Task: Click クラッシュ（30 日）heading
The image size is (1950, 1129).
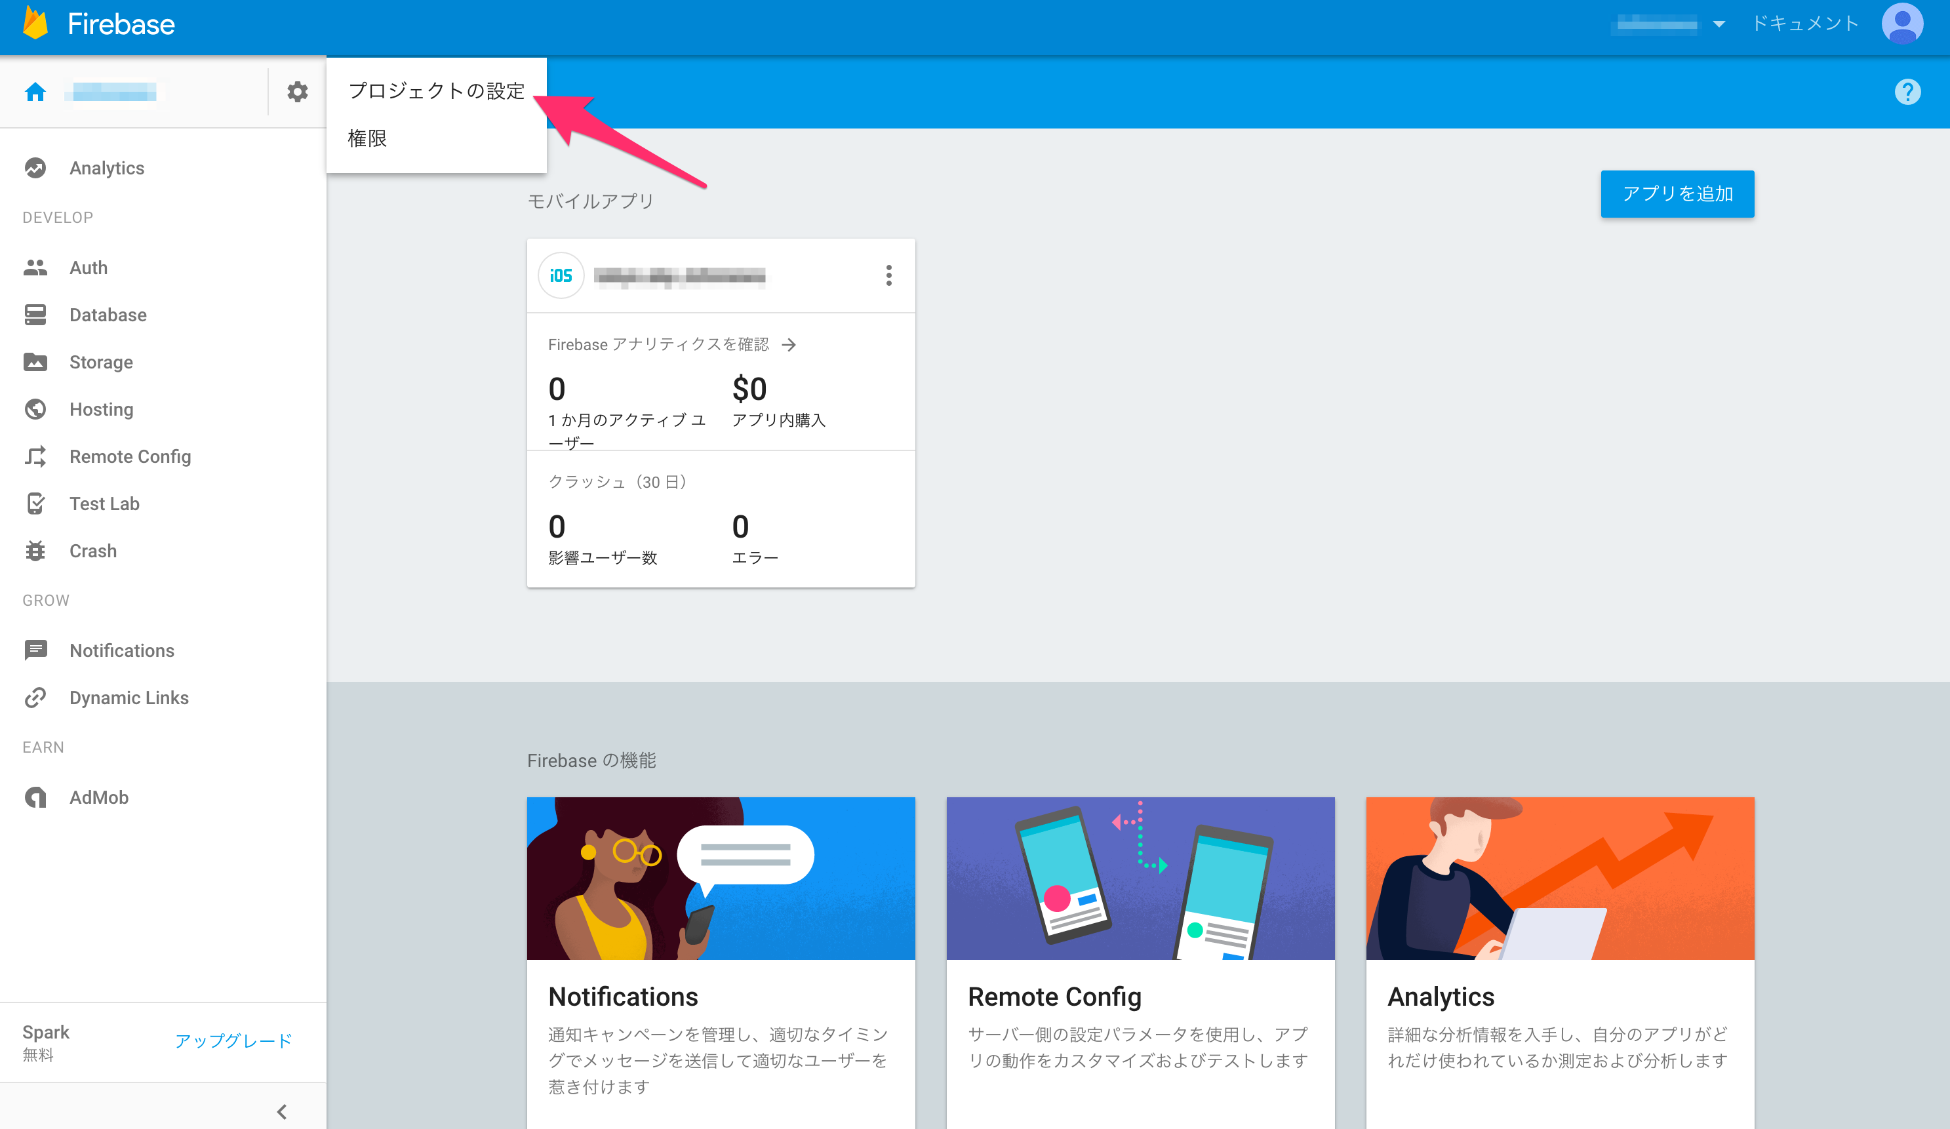Action: point(618,482)
